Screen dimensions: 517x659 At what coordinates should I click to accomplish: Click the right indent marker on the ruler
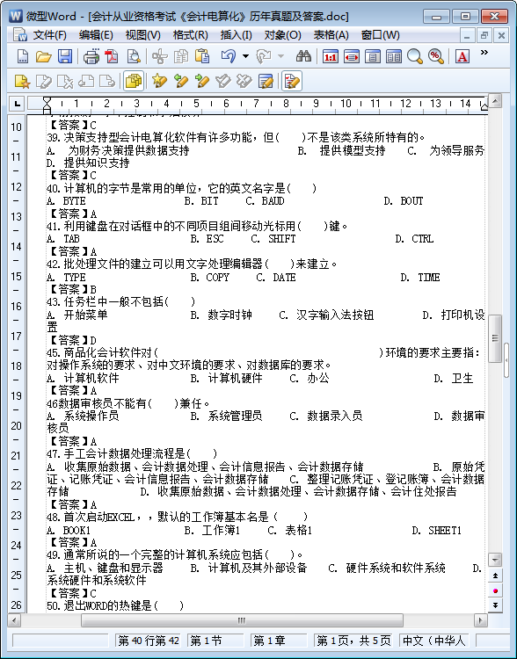click(484, 106)
